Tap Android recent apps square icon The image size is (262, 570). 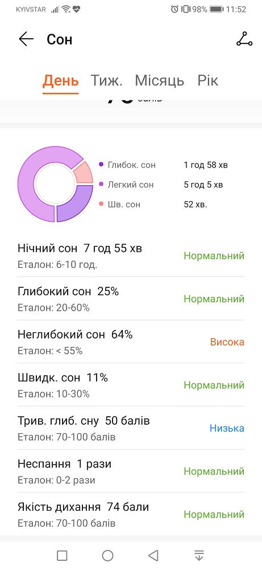pyautogui.click(x=62, y=555)
